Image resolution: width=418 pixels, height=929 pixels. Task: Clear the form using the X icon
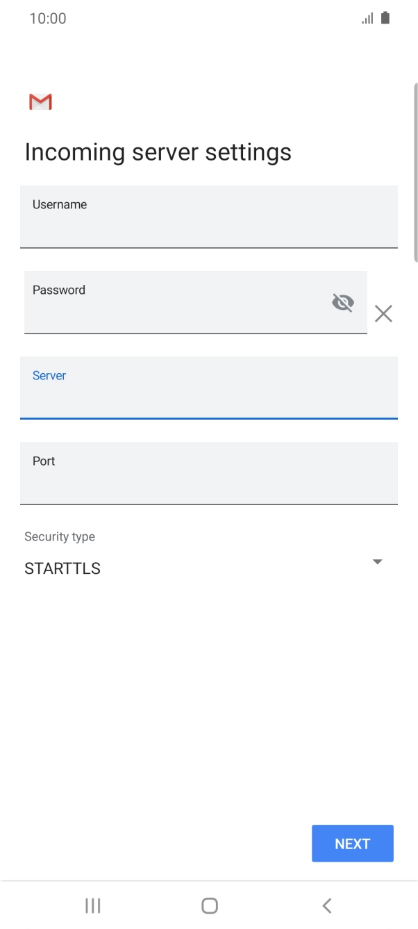pyautogui.click(x=383, y=313)
